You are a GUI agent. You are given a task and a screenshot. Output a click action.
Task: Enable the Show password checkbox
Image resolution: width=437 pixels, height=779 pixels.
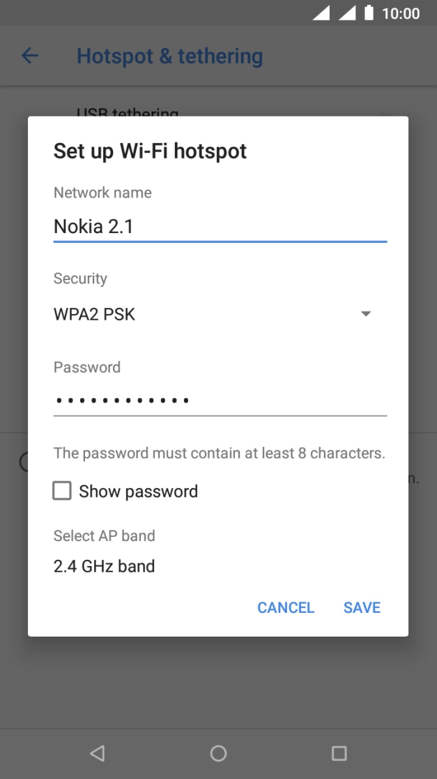click(x=62, y=491)
